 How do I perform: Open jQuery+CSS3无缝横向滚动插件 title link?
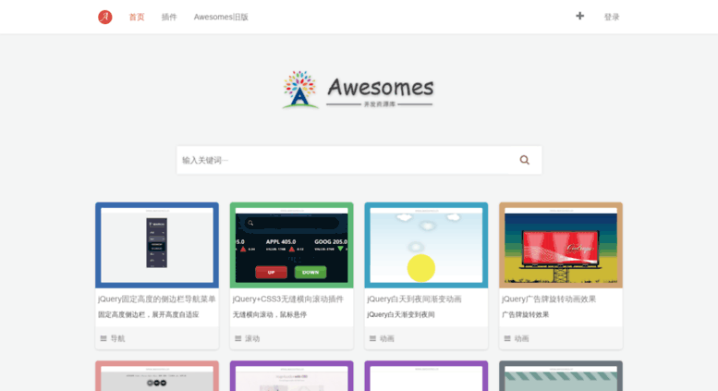tap(288, 299)
